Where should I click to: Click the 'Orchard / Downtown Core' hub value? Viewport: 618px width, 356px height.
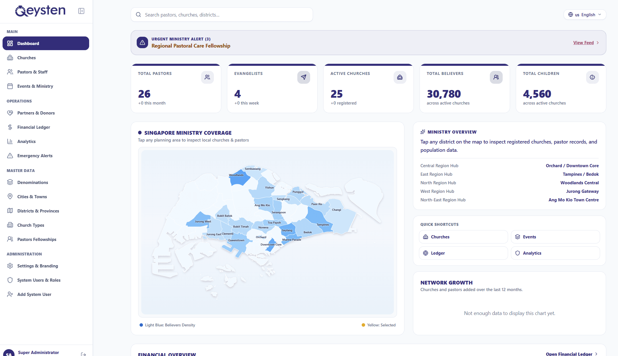point(572,165)
